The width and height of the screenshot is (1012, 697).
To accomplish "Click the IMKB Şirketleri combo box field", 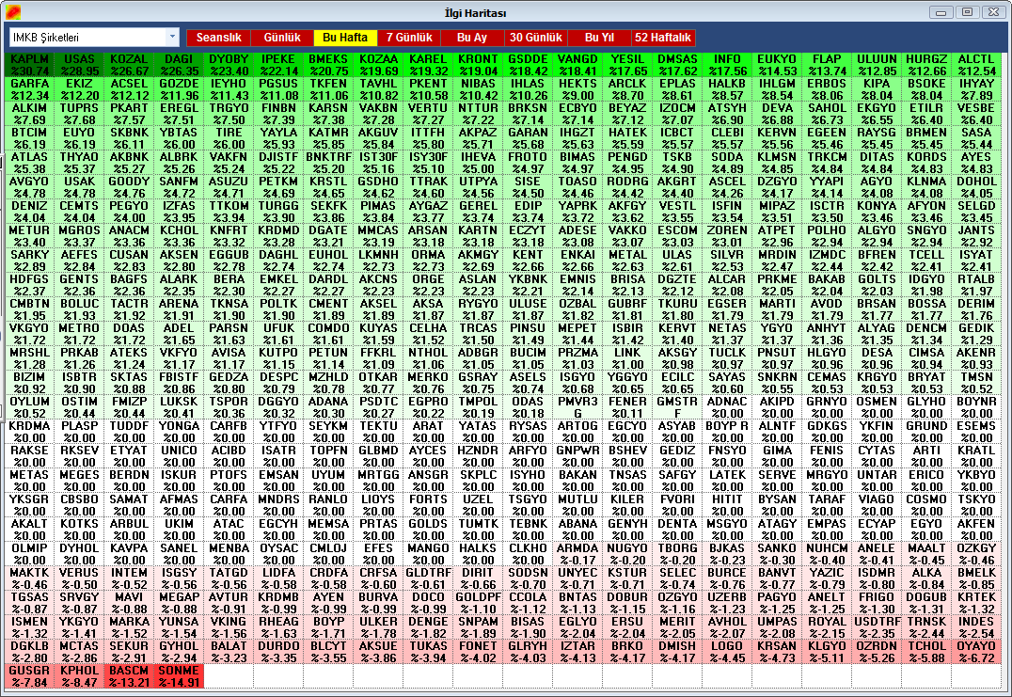I will (94, 38).
